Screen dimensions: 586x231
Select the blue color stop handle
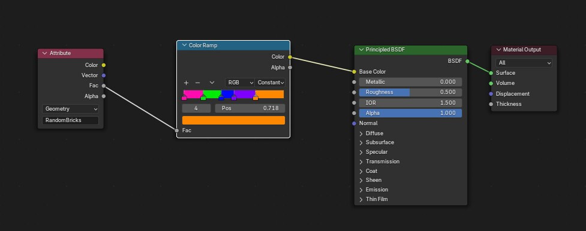(221, 98)
